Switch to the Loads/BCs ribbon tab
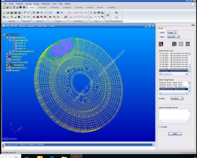The width and height of the screenshot is (197, 158). click(x=67, y=7)
